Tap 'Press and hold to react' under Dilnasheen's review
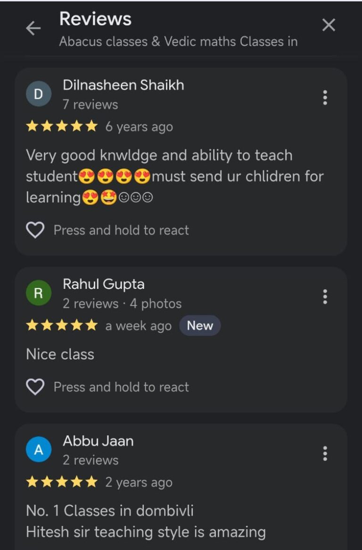This screenshot has height=550, width=362. point(121,230)
